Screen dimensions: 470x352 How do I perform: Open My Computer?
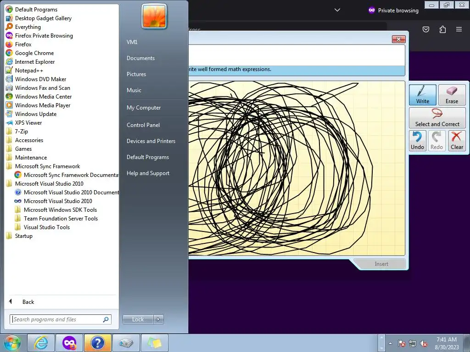click(x=144, y=107)
